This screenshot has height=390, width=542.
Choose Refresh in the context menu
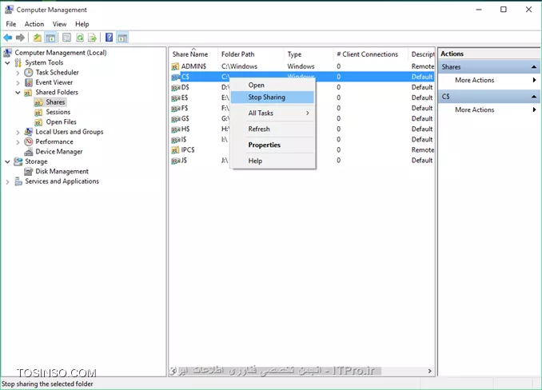point(273,129)
